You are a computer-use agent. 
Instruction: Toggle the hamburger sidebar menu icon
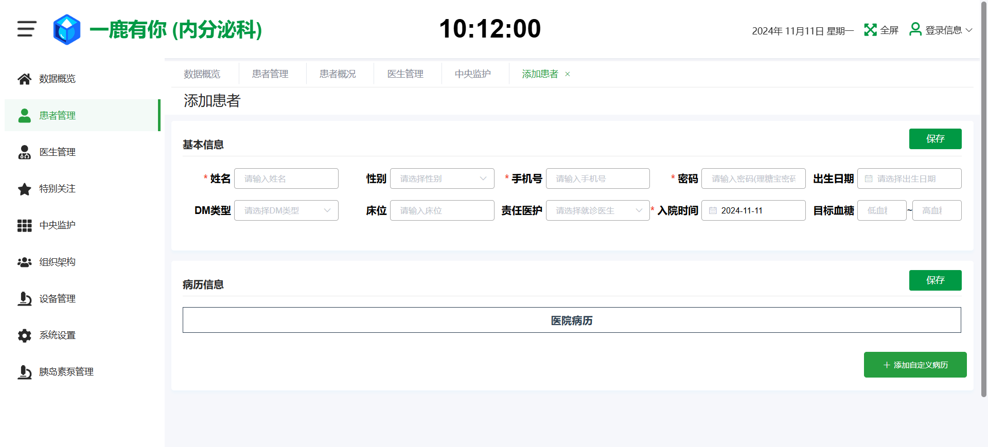26,29
